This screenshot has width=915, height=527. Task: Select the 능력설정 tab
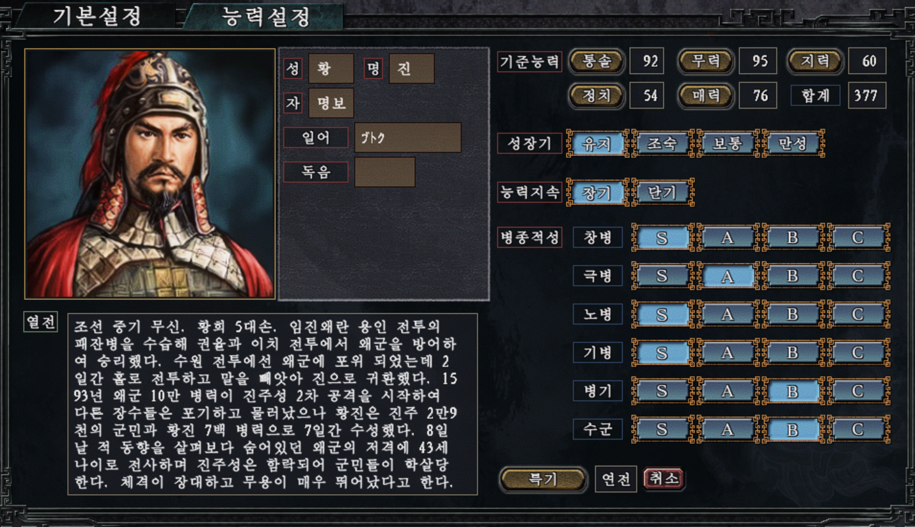pos(265,16)
